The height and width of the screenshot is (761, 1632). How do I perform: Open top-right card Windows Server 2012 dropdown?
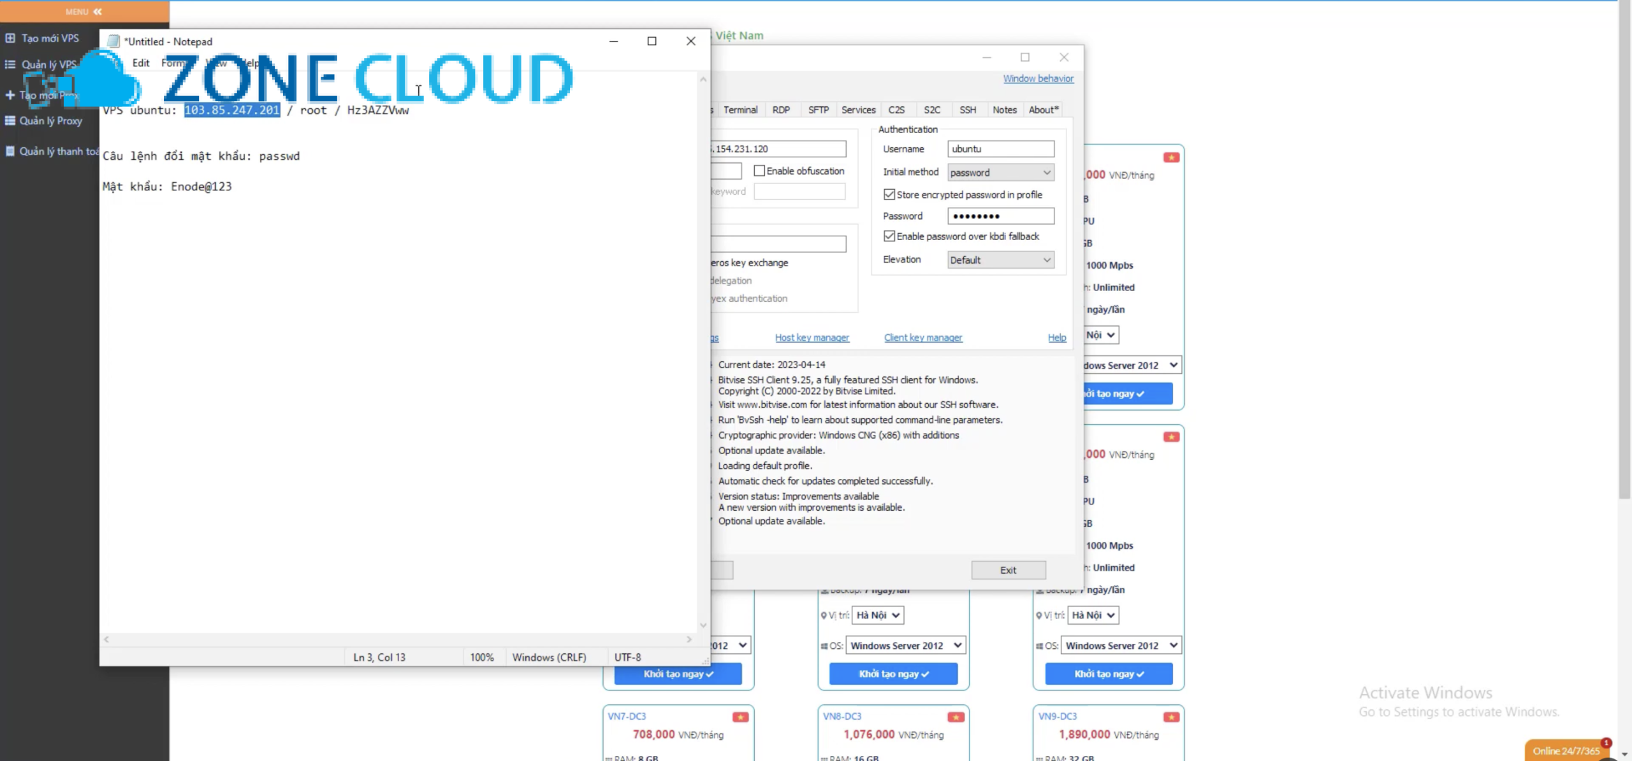1132,366
